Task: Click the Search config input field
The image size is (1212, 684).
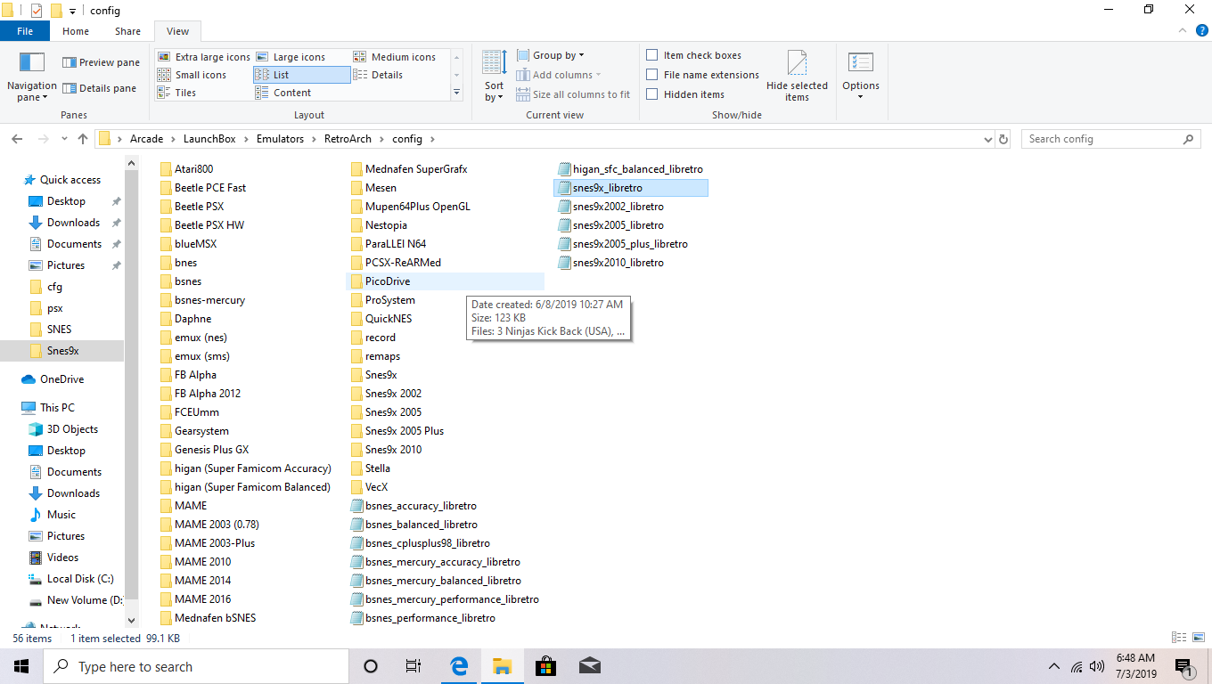Action: pos(1101,139)
